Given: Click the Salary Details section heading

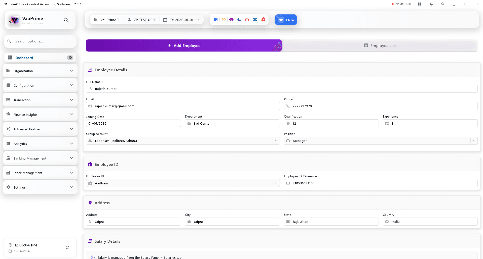Looking at the screenshot, I should point(107,241).
